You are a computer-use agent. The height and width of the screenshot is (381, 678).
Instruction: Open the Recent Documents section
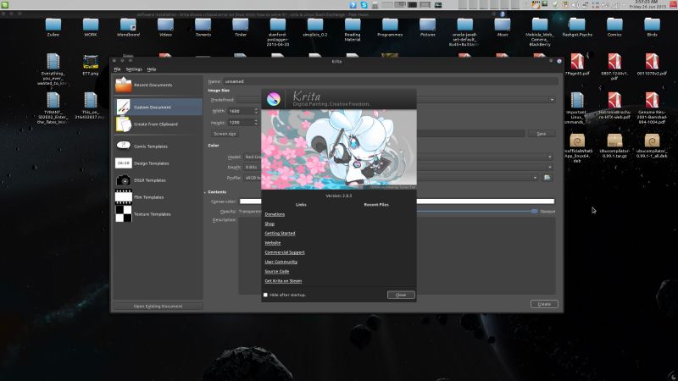click(158, 86)
